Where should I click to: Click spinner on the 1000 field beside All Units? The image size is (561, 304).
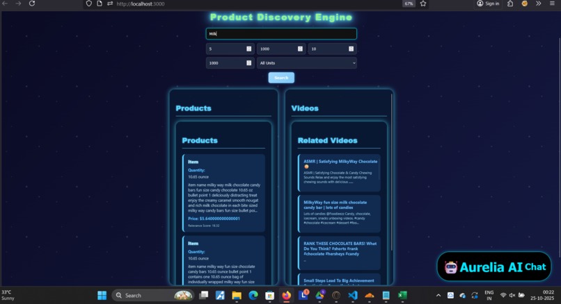coord(249,62)
